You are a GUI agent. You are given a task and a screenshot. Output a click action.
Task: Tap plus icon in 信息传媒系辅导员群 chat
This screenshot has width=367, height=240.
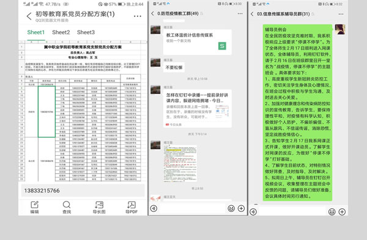(x=342, y=212)
